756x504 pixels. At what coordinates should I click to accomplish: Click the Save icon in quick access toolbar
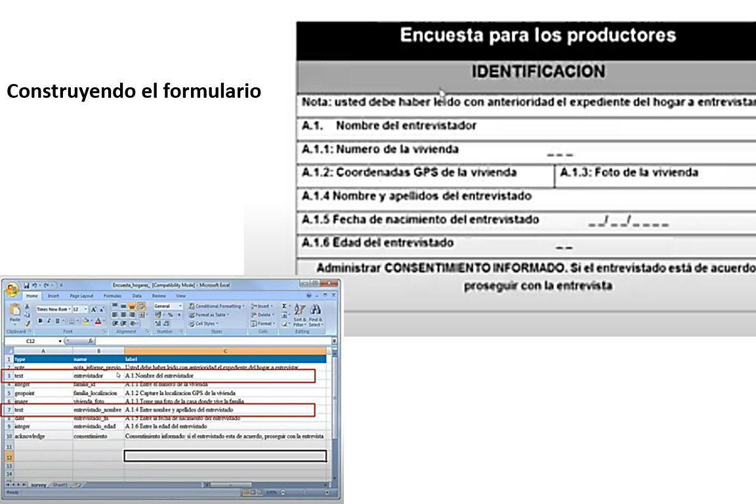pos(27,285)
